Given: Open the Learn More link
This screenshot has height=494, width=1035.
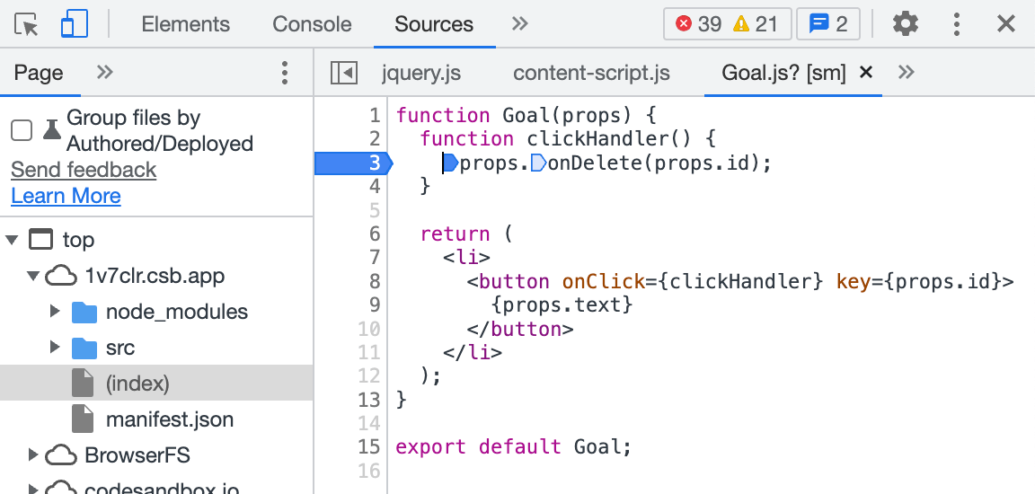Looking at the screenshot, I should tap(66, 196).
